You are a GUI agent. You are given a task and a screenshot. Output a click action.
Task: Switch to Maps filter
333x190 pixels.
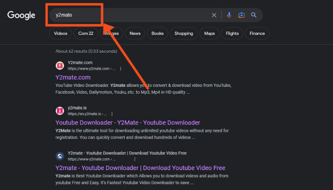click(209, 33)
